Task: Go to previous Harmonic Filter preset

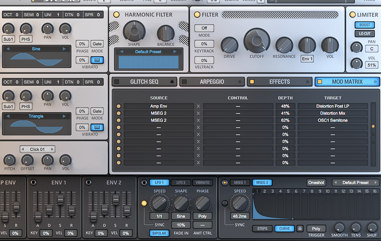Action: pyautogui.click(x=122, y=52)
